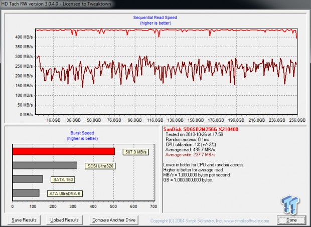This screenshot has width=311, height=227.
Task: Click the 0 MB/s axis label
Action: [26, 115]
